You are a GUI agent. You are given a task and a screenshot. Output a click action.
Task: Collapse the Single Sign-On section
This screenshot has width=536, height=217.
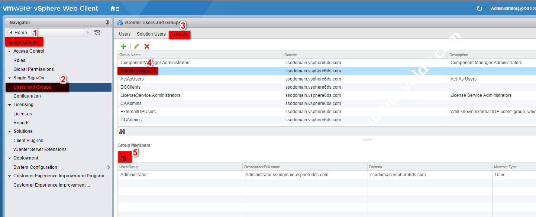(x=9, y=78)
